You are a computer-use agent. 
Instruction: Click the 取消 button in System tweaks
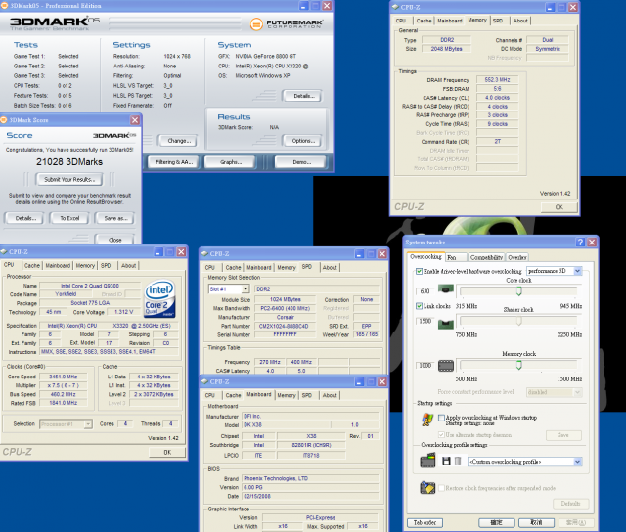[x=536, y=522]
